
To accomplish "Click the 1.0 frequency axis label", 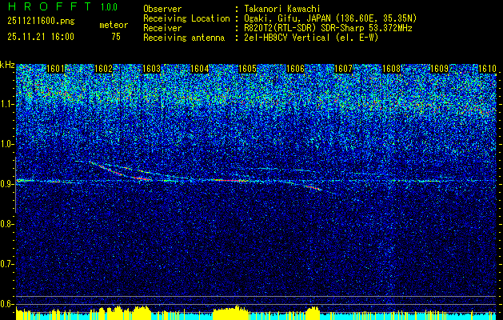I will 7,145.
